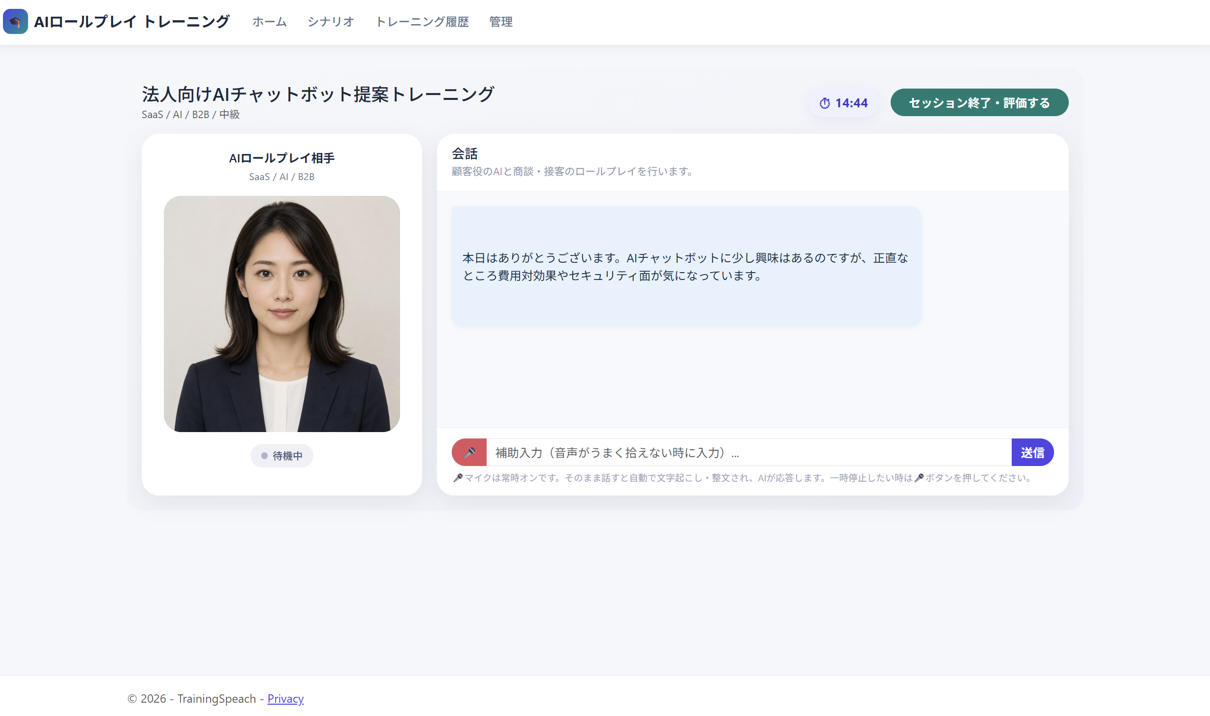Click the 14:44 timer readout
1210x716 pixels.
[x=851, y=103]
